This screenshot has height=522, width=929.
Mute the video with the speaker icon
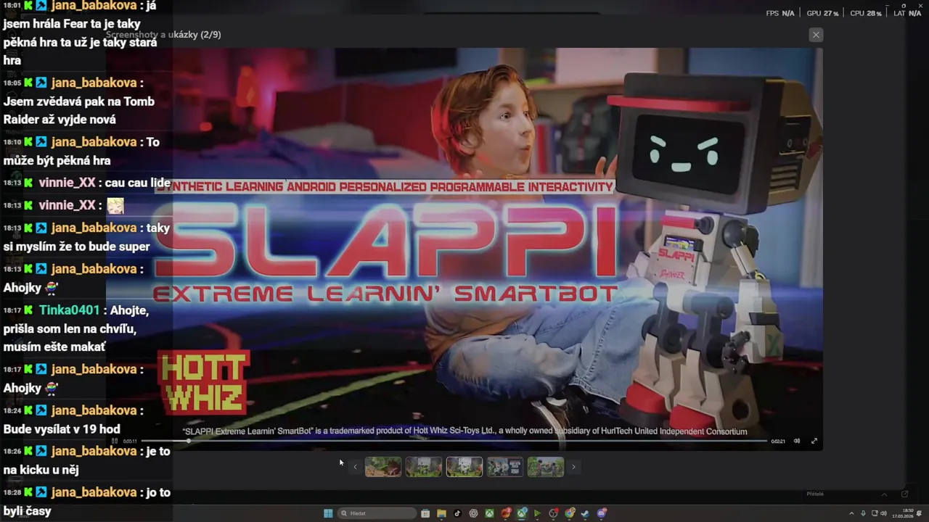tap(796, 441)
